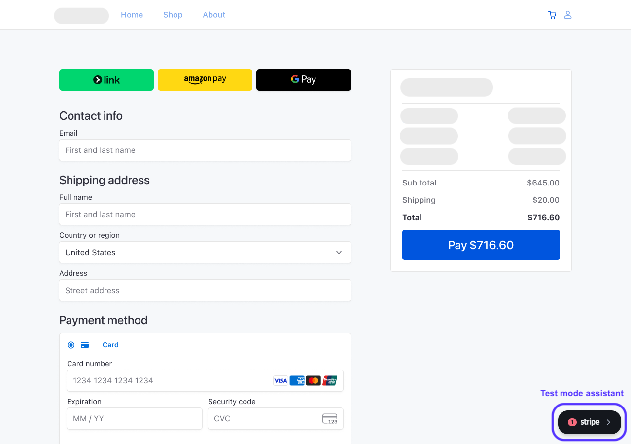Click the Mastercard logo
This screenshot has width=631, height=444.
point(313,380)
